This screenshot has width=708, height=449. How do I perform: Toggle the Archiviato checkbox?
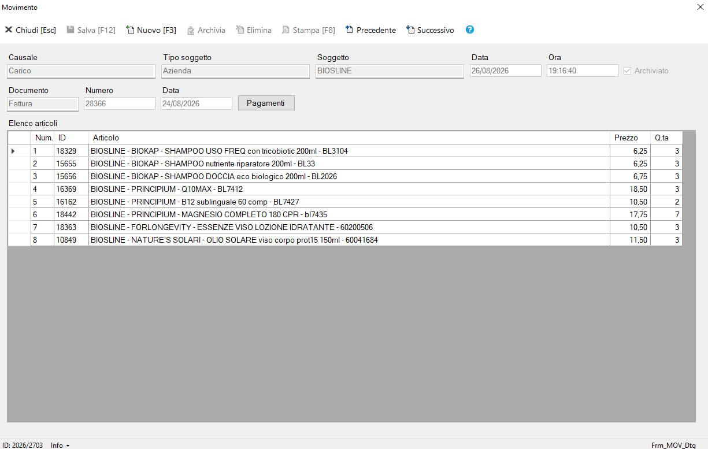pos(628,70)
